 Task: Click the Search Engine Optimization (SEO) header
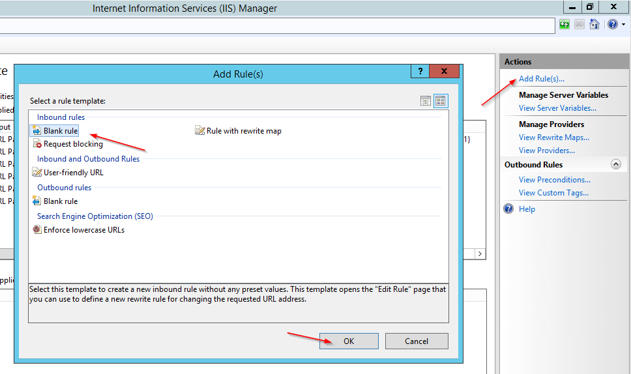95,216
